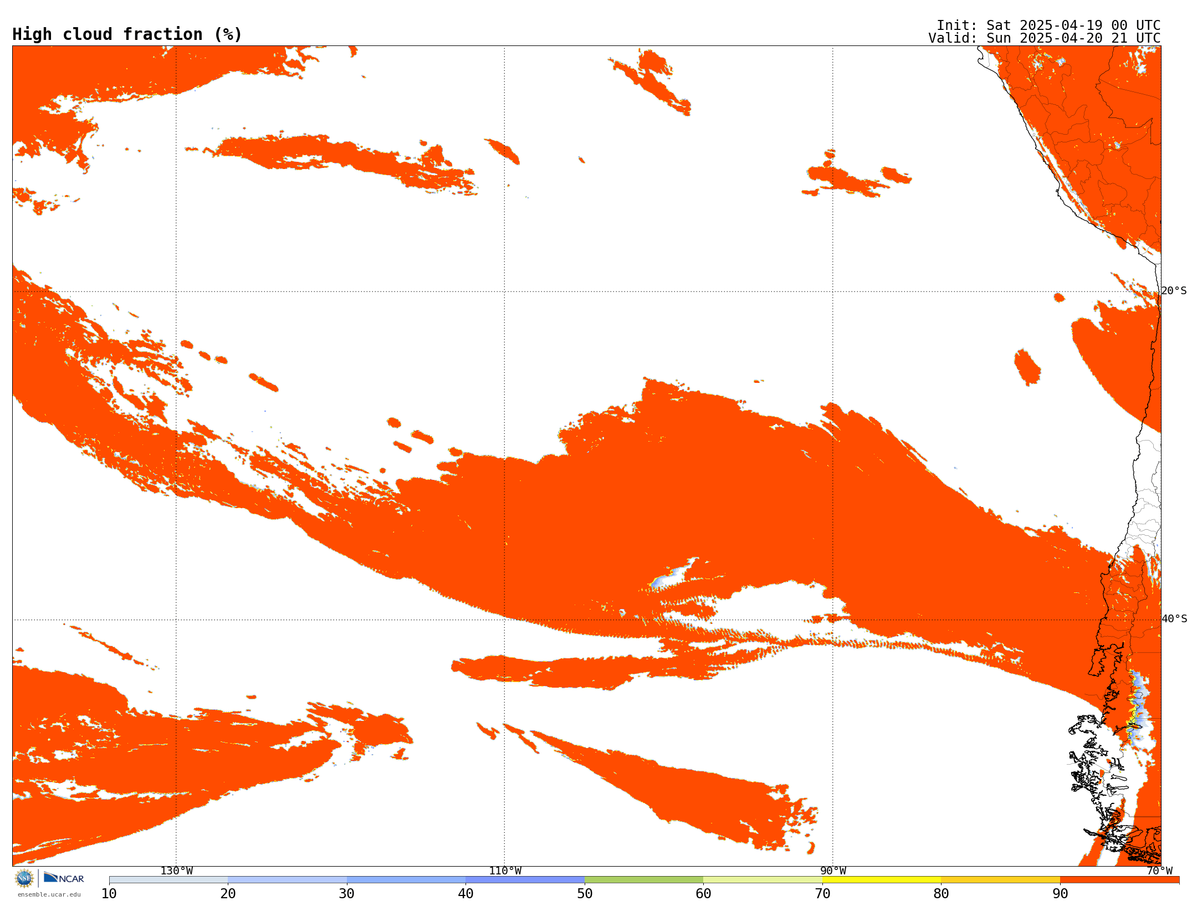Open the ensemble.ucar.edu link text
This screenshot has height=901, width=1197.
49,894
